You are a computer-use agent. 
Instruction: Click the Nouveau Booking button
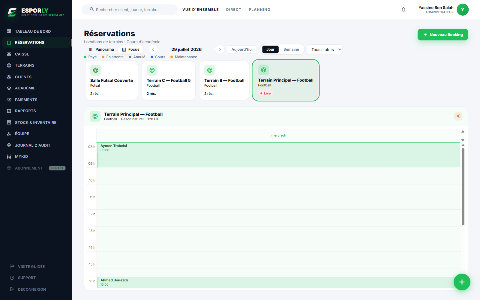coord(443,34)
